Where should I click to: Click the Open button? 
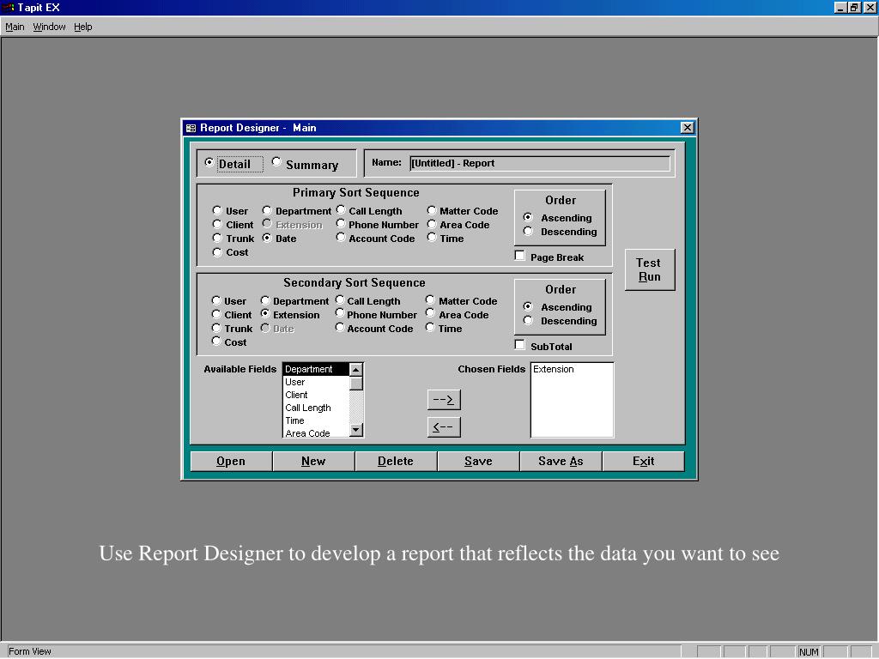(231, 461)
